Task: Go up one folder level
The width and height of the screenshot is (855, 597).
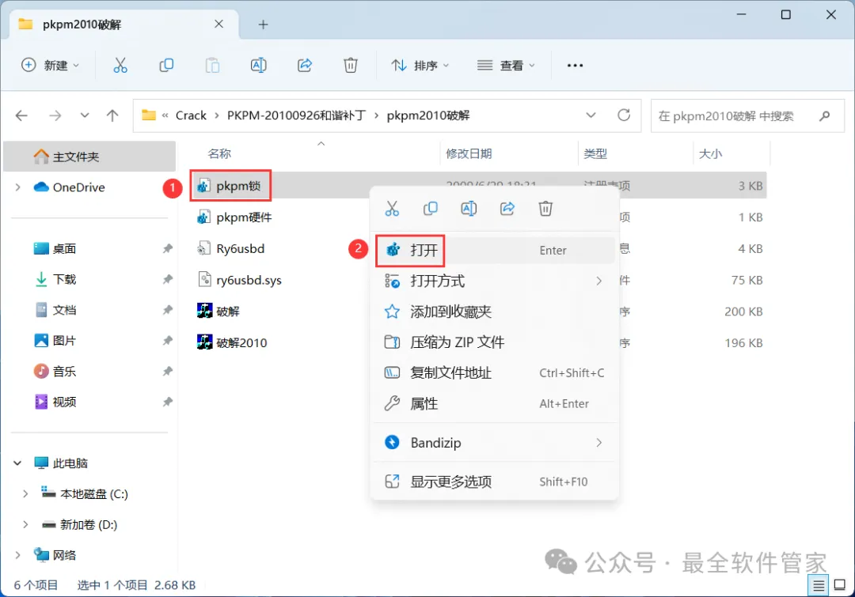Action: (x=112, y=115)
